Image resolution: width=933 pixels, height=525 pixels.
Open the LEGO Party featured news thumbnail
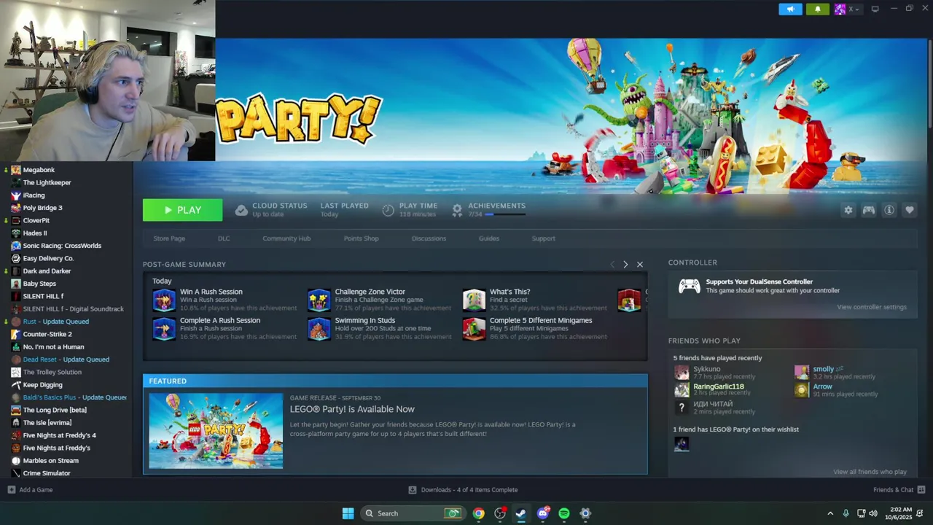[x=216, y=431]
